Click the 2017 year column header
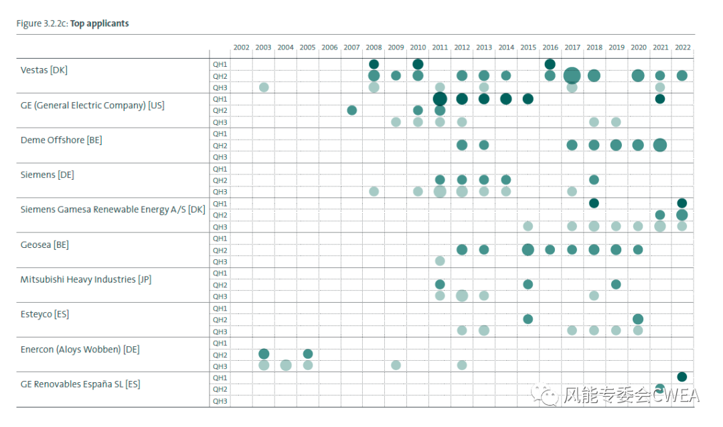Screen dimensions: 723x427 pos(572,47)
